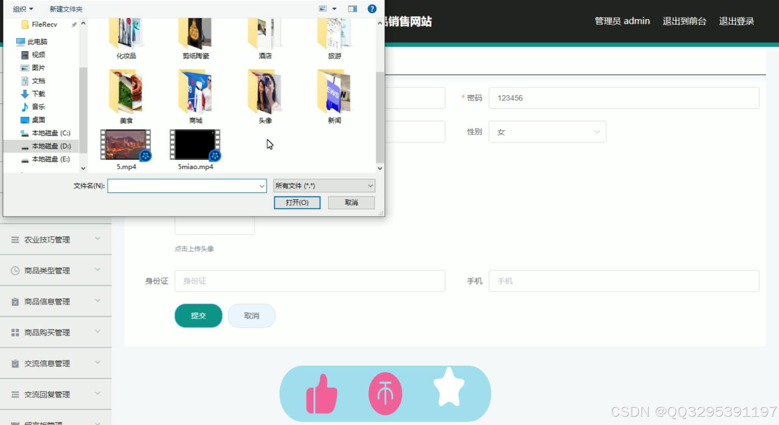Click 管理员 admin in header
779x425 pixels.
click(622, 21)
